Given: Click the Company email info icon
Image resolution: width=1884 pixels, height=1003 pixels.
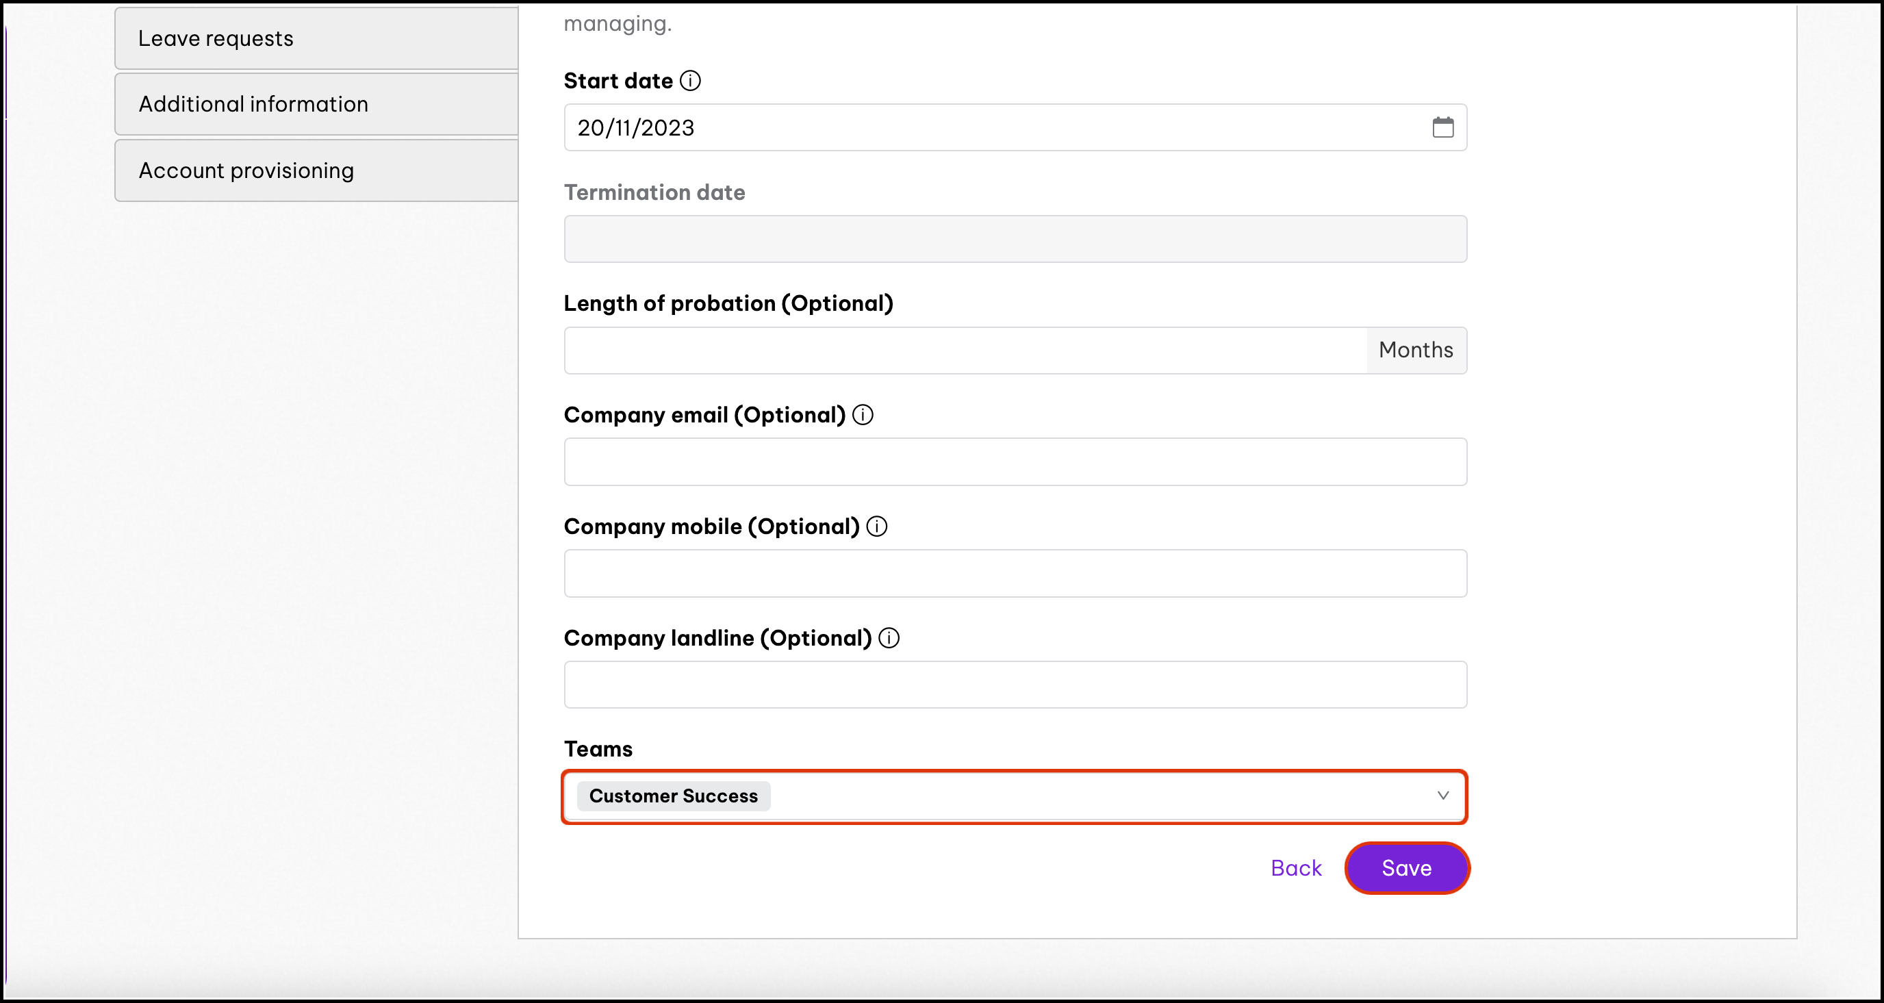Looking at the screenshot, I should point(863,415).
